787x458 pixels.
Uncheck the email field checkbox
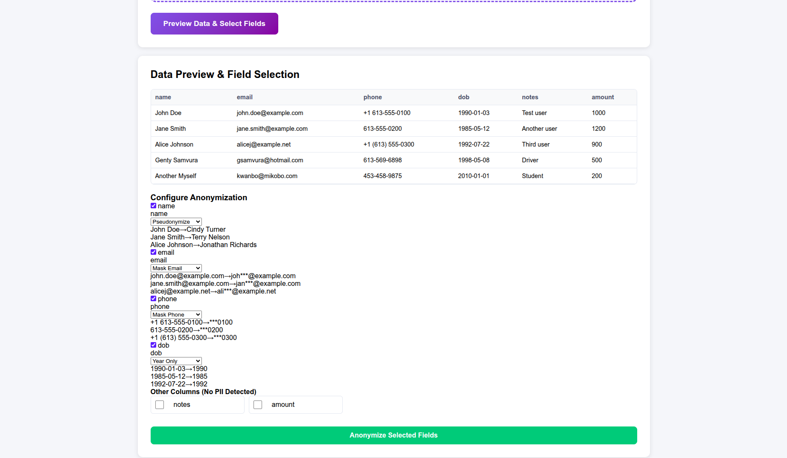(153, 252)
